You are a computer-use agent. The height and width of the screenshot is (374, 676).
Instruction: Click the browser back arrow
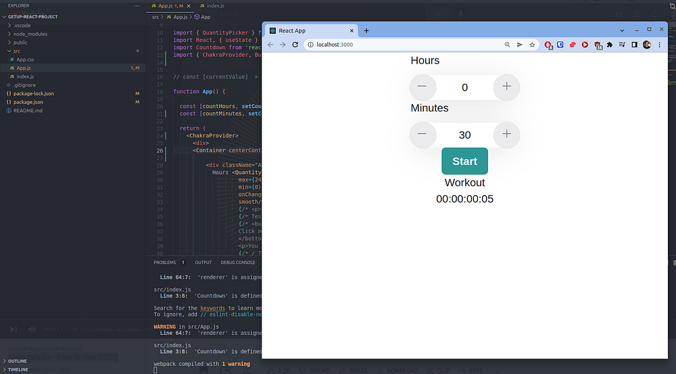pyautogui.click(x=270, y=45)
